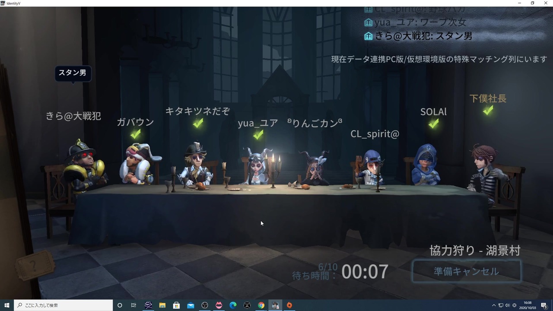Launch Google Chrome from the taskbar
Image resolution: width=553 pixels, height=311 pixels.
261,305
